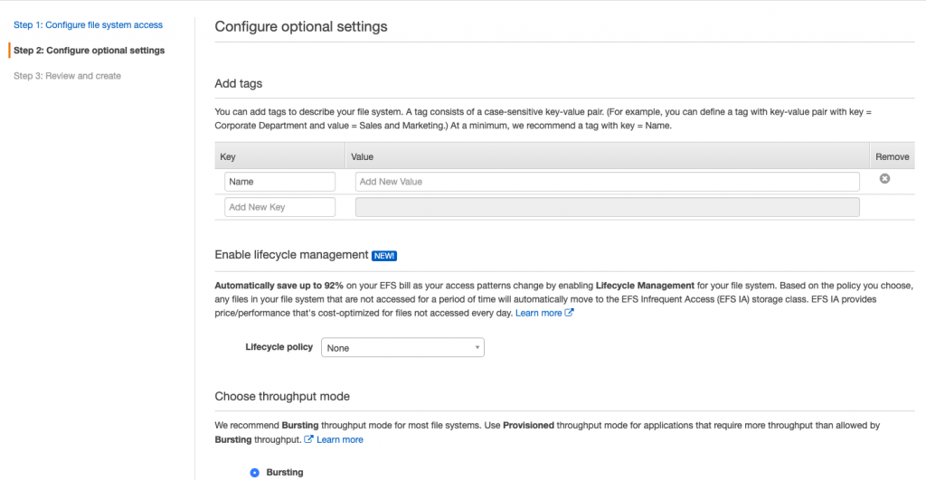The width and height of the screenshot is (926, 480).
Task: Click the Lifecycle policy label
Action: coord(279,347)
